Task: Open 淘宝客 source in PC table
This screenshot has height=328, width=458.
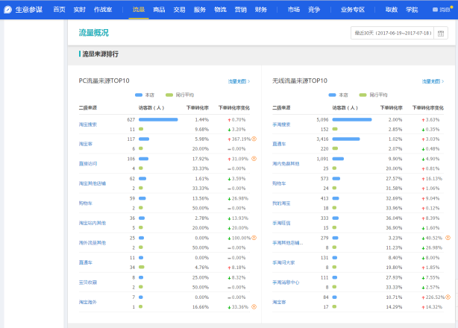Action: tap(86, 144)
